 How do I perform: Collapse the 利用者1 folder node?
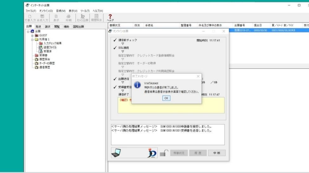(x=32, y=39)
